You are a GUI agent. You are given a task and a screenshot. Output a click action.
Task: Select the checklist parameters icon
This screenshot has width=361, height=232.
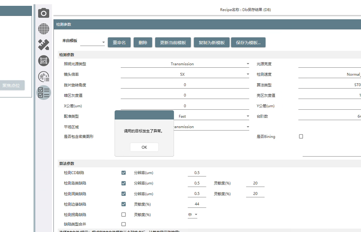(44, 92)
